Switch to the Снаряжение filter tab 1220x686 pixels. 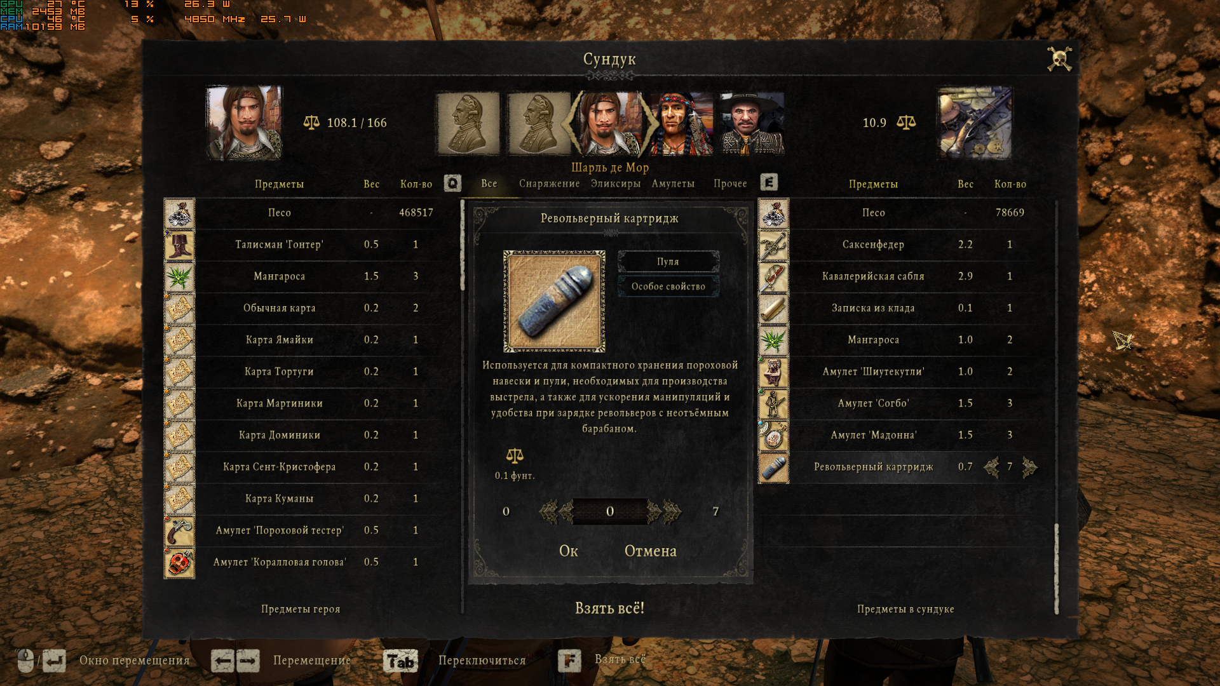click(550, 184)
